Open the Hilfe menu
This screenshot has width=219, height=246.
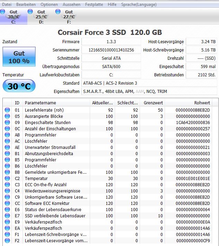tap(112, 4)
